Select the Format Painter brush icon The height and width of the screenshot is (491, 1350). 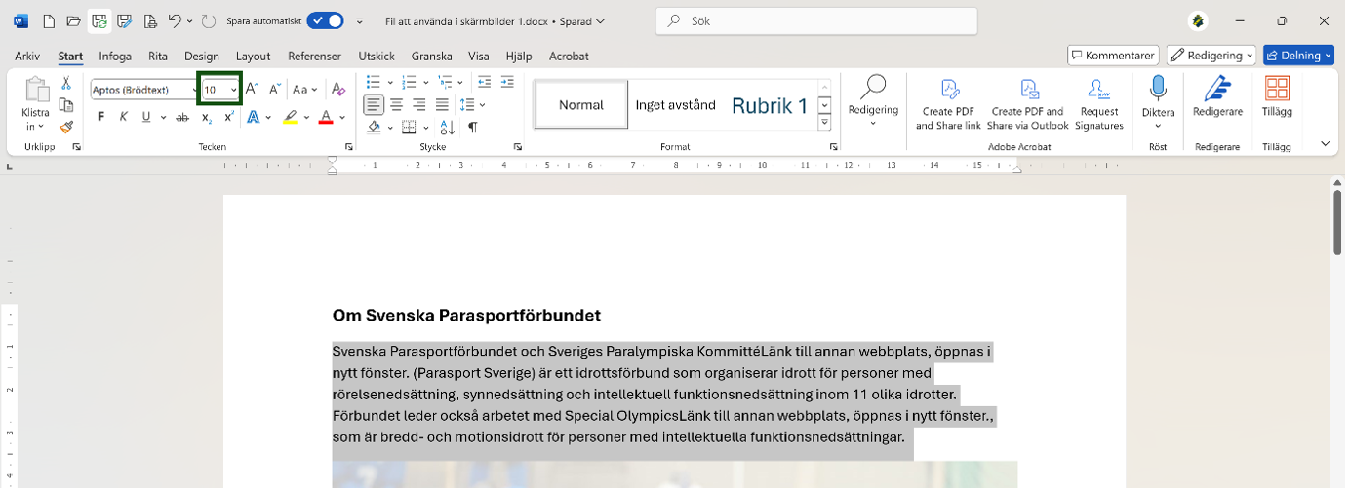[x=66, y=127]
